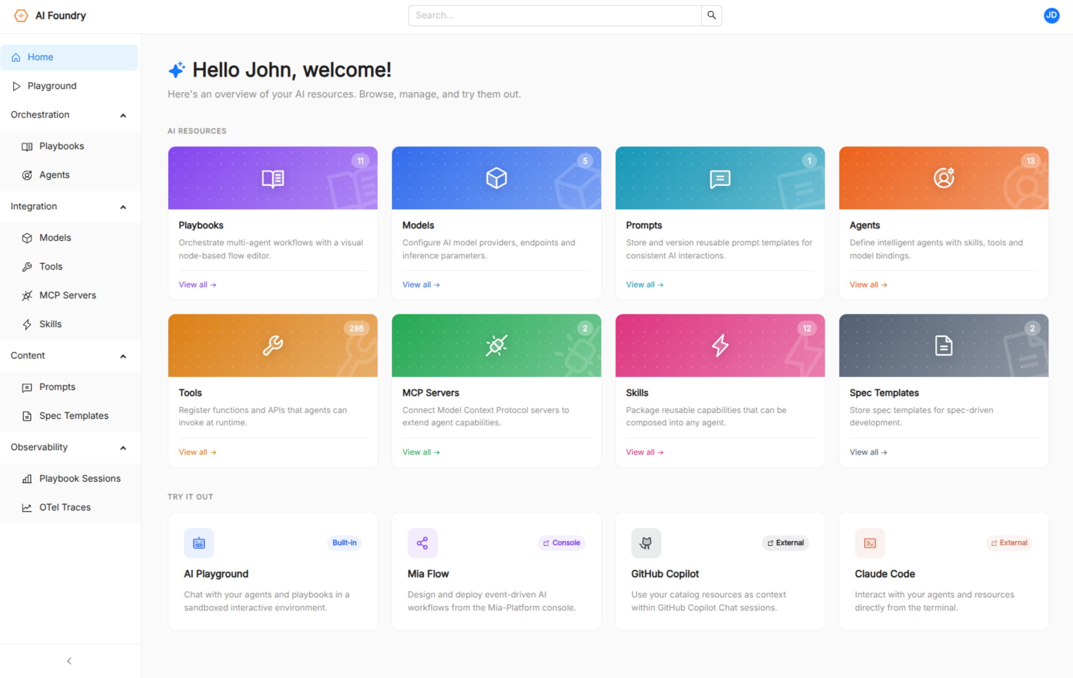Click the Tools card wrench icon
The image size is (1073, 678).
tap(273, 346)
